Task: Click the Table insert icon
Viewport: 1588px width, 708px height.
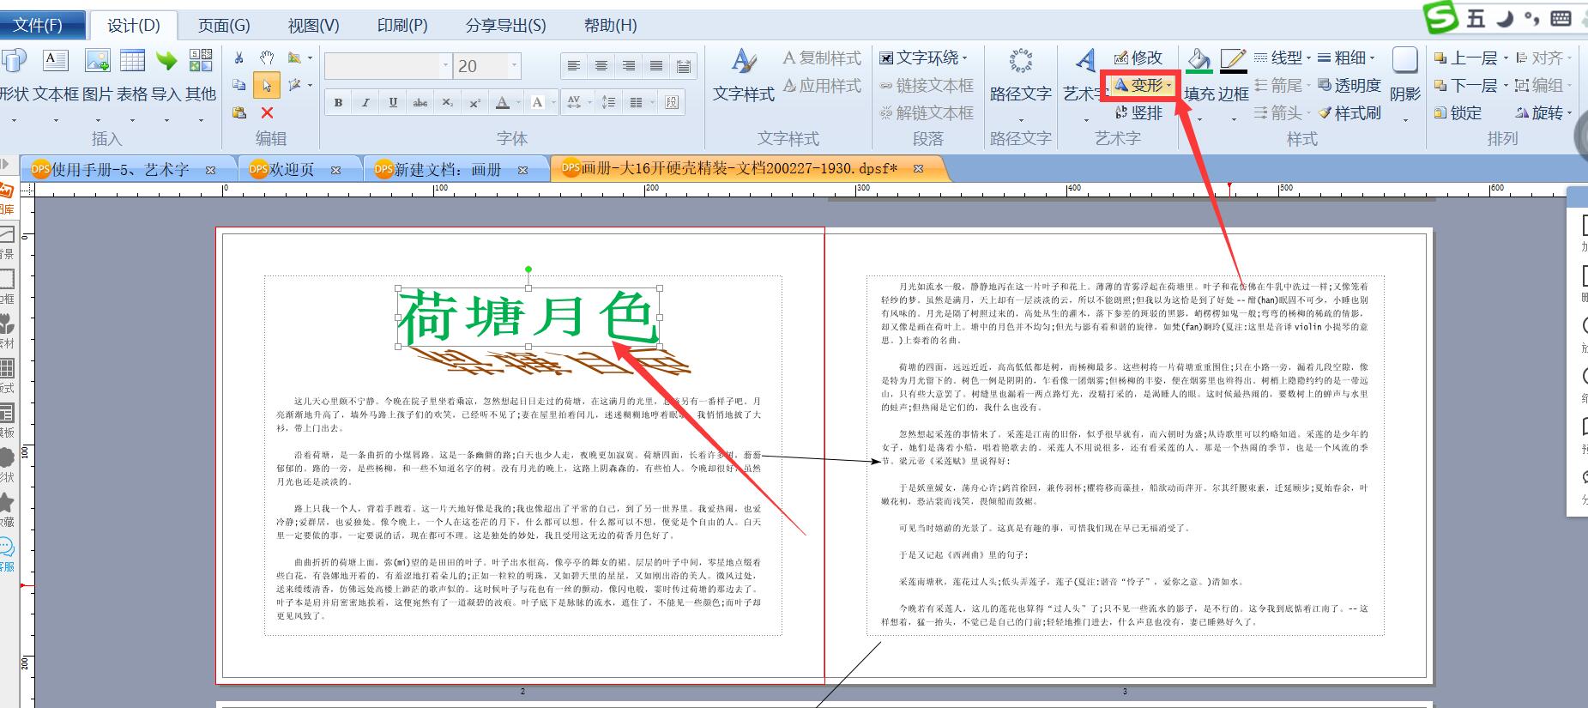Action: (x=132, y=60)
